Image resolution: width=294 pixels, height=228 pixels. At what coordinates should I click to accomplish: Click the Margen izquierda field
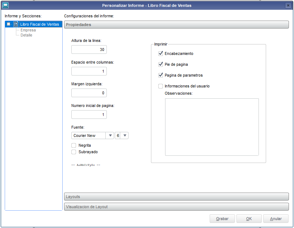[89, 93]
